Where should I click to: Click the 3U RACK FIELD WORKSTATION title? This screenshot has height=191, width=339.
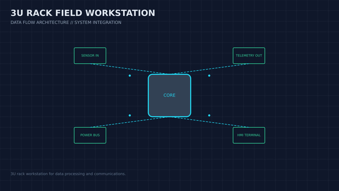[83, 13]
